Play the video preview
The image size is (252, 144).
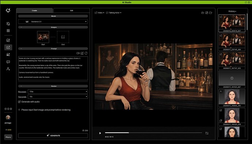pos(100,133)
